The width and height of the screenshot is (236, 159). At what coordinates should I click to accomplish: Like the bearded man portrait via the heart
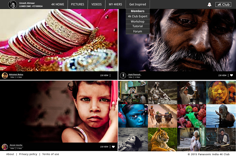(x=231, y=75)
